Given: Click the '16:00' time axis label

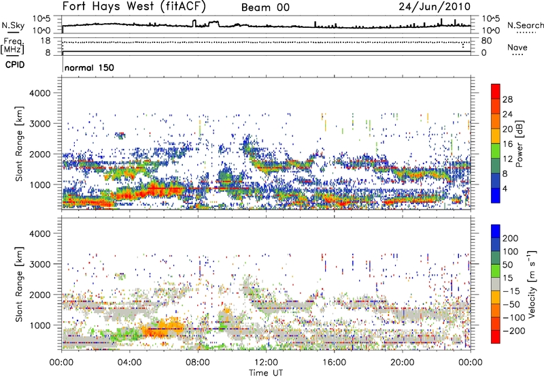Looking at the screenshot, I should click(x=334, y=363).
